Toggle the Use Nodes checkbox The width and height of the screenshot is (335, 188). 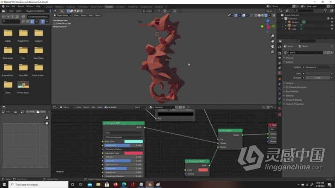pyautogui.click(x=105, y=107)
